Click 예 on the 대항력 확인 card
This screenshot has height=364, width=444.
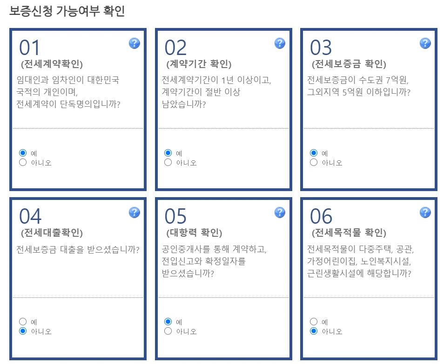(168, 322)
